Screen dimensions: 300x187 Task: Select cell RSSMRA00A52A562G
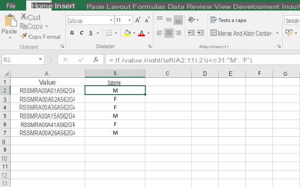[48, 99]
